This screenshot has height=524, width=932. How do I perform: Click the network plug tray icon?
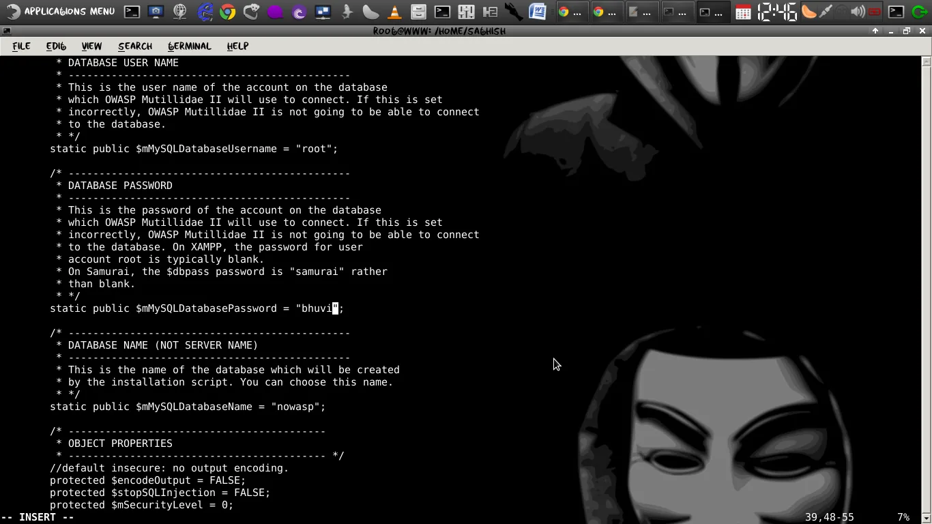(826, 12)
